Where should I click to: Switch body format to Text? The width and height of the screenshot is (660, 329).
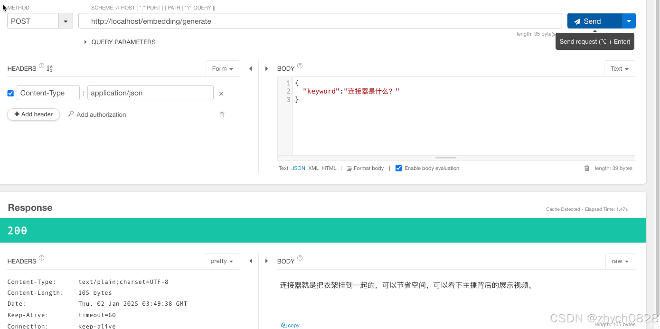click(x=283, y=168)
